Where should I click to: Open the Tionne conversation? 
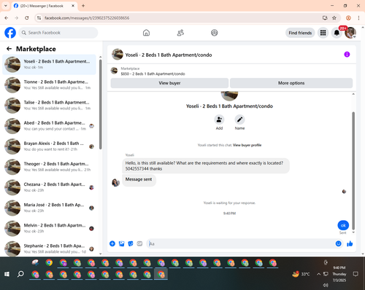coord(49,85)
